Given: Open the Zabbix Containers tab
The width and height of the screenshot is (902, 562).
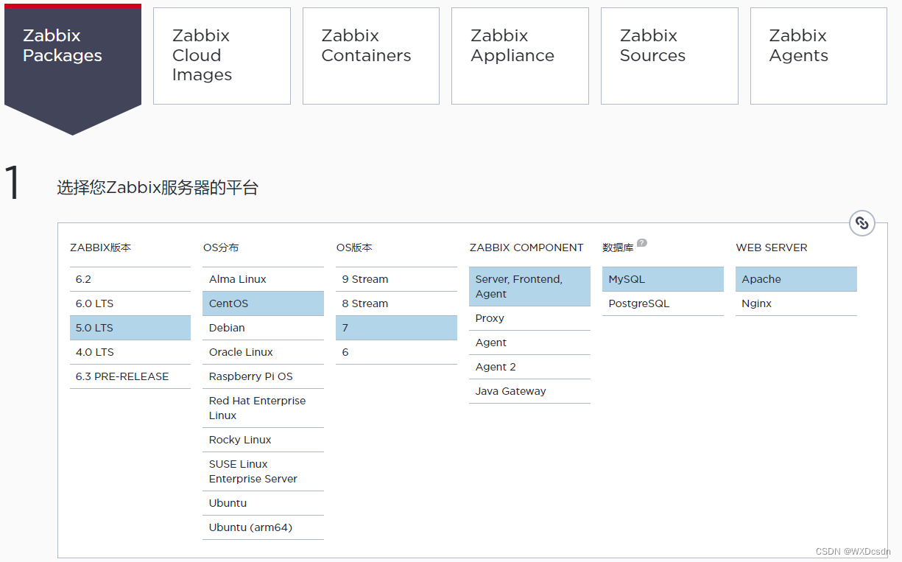Looking at the screenshot, I should [x=370, y=55].
